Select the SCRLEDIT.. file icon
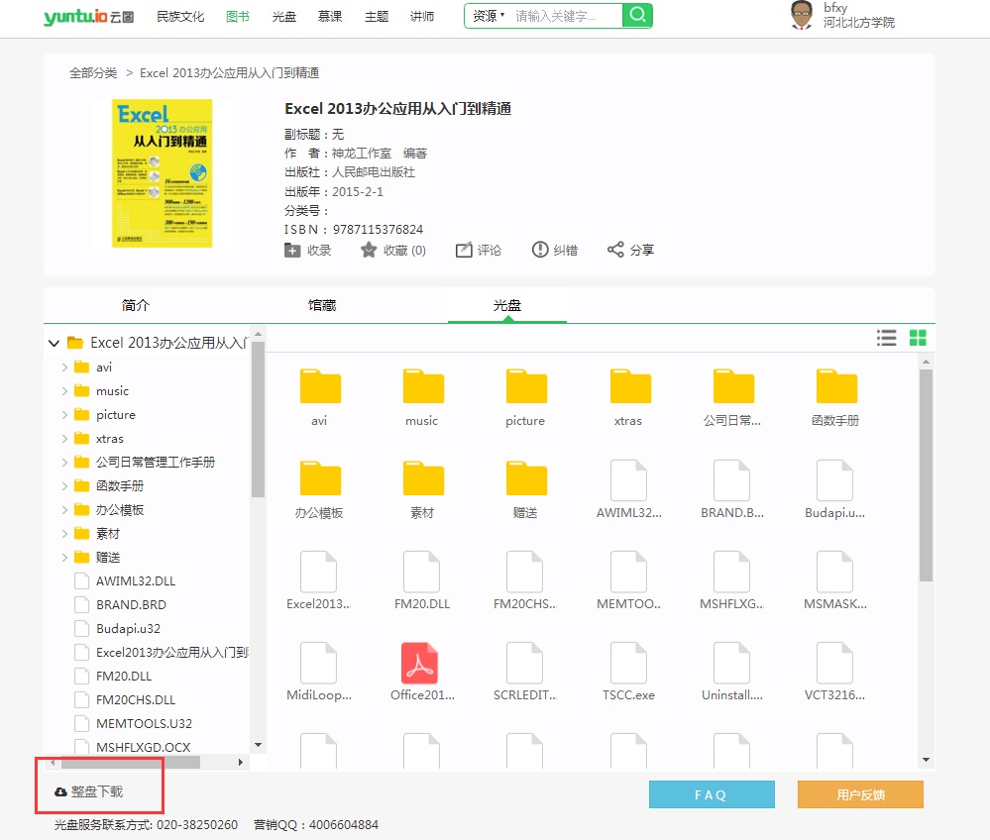The width and height of the screenshot is (990, 840). (524, 663)
